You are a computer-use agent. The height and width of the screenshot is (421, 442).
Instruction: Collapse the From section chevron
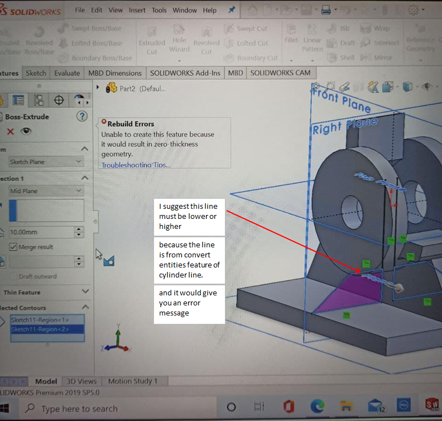tap(85, 149)
